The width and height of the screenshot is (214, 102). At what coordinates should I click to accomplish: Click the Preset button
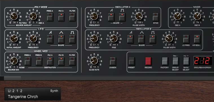click(x=132, y=61)
